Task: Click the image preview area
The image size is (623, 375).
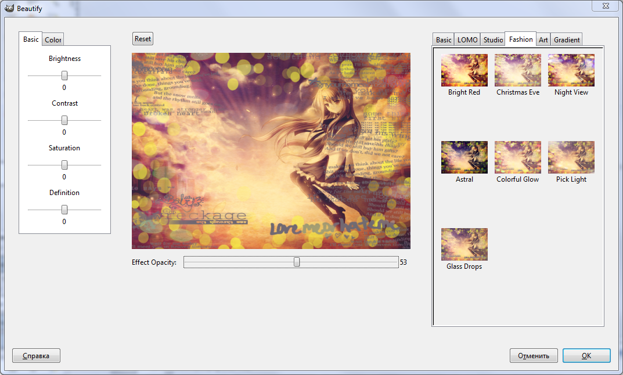Action: point(271,151)
